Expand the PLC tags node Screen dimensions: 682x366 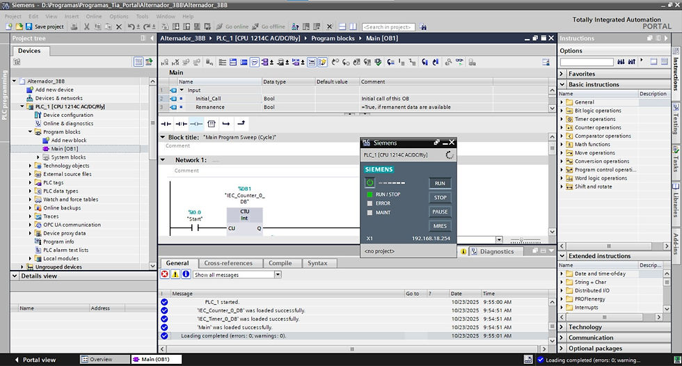pos(30,182)
